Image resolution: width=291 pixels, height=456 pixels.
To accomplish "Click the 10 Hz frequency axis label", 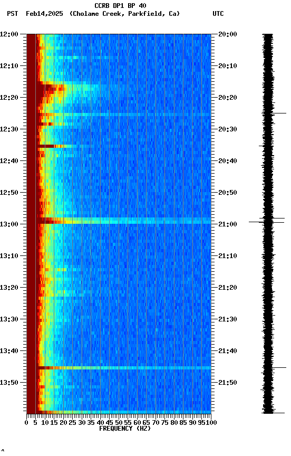I will pos(45,423).
